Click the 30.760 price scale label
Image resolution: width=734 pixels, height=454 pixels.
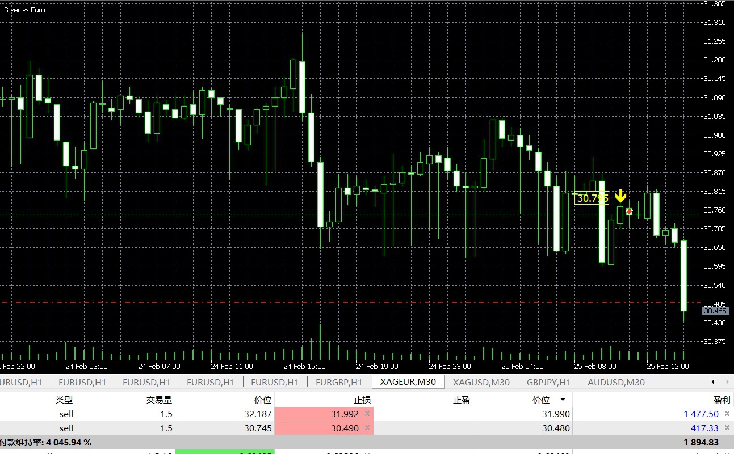714,210
